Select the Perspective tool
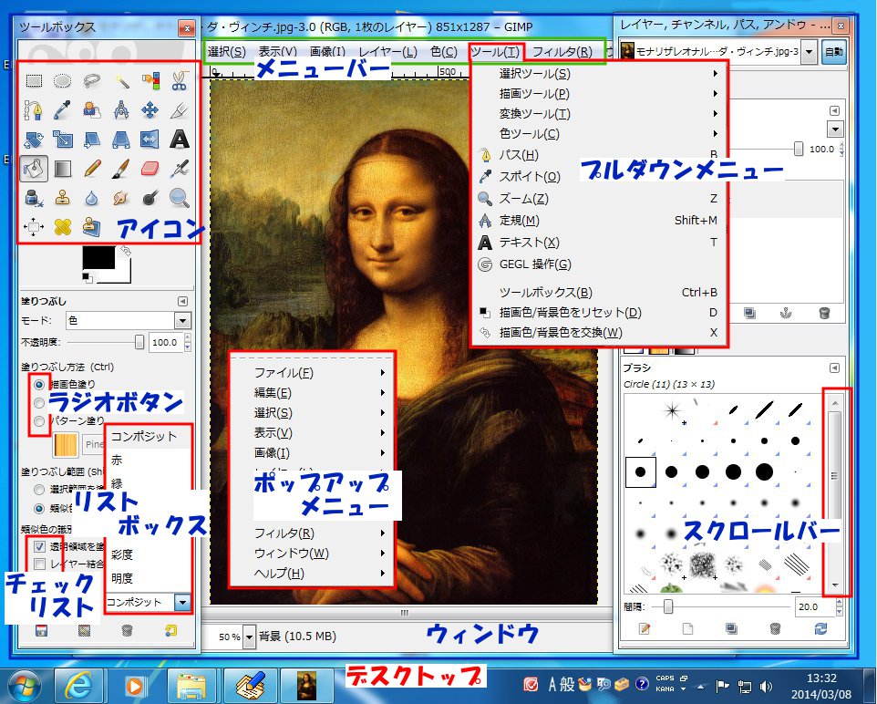 click(121, 140)
